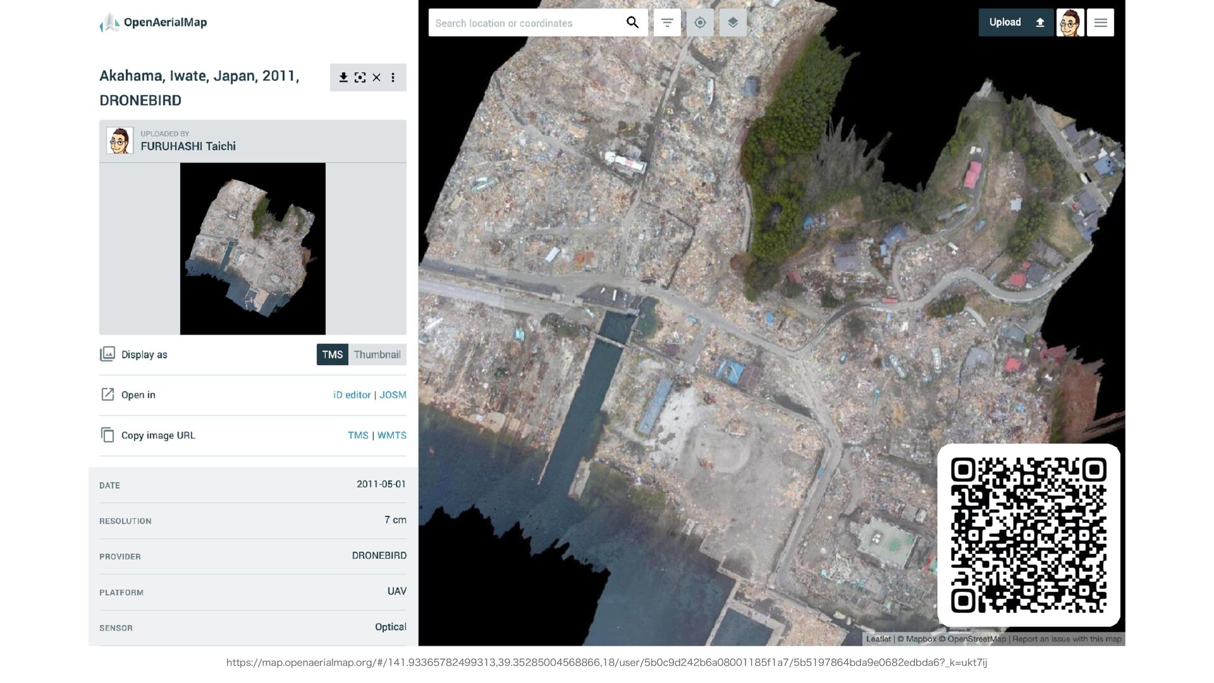Open the filter options button
Viewport: 1214px width, 683px height.
[667, 23]
